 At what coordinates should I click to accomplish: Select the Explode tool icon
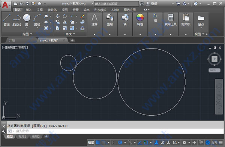[x=82, y=22]
